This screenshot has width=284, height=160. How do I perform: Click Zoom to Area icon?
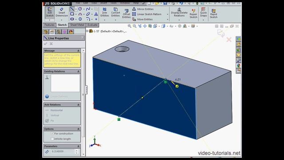point(134,26)
